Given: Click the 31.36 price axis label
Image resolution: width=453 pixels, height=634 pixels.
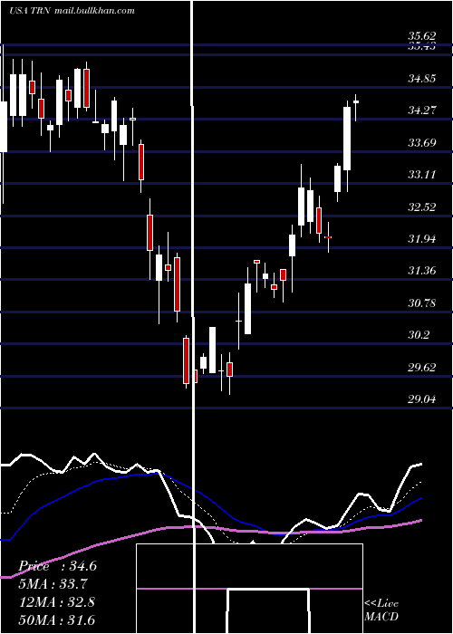Looking at the screenshot, I should coord(422,271).
